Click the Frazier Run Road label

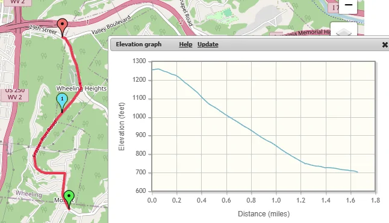tap(45, 139)
